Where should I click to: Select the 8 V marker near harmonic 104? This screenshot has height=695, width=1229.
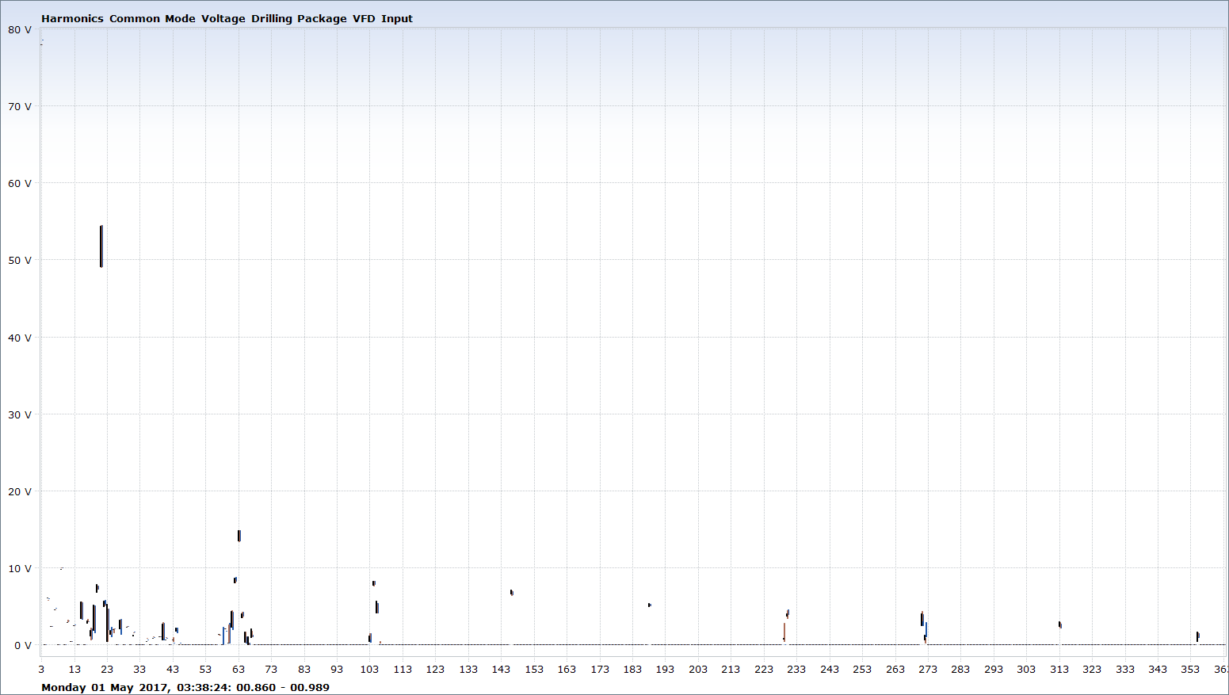374,583
